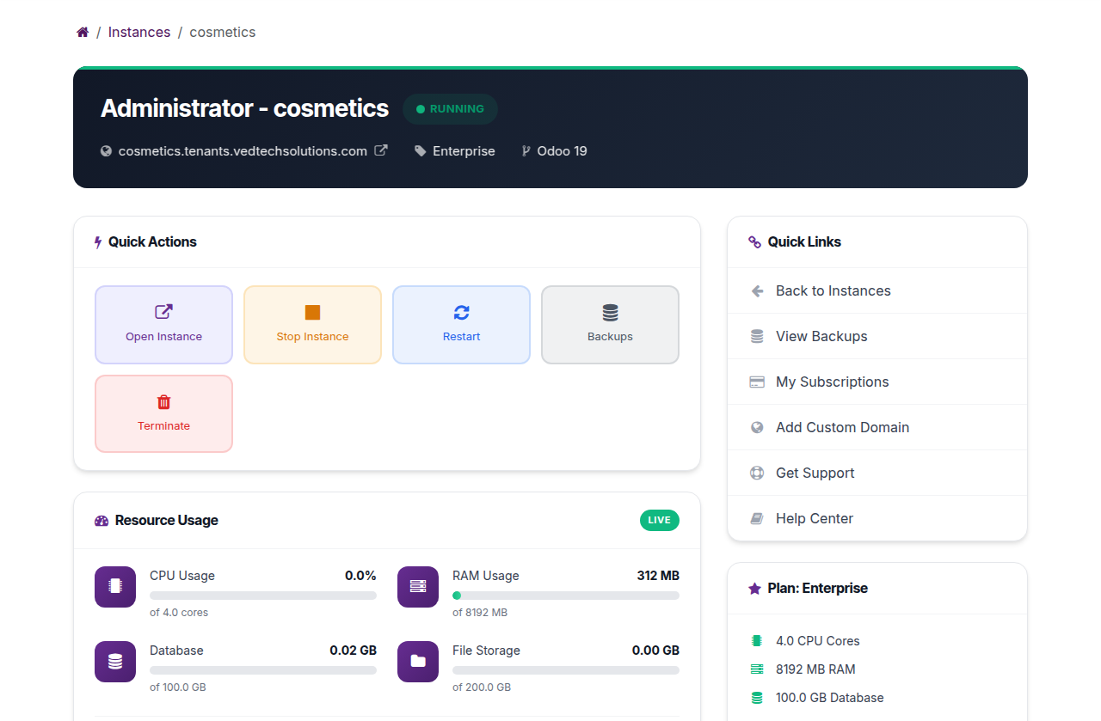Click the gauge icon in Resource Usage header
Screen dimensions: 1101x721
click(101, 520)
